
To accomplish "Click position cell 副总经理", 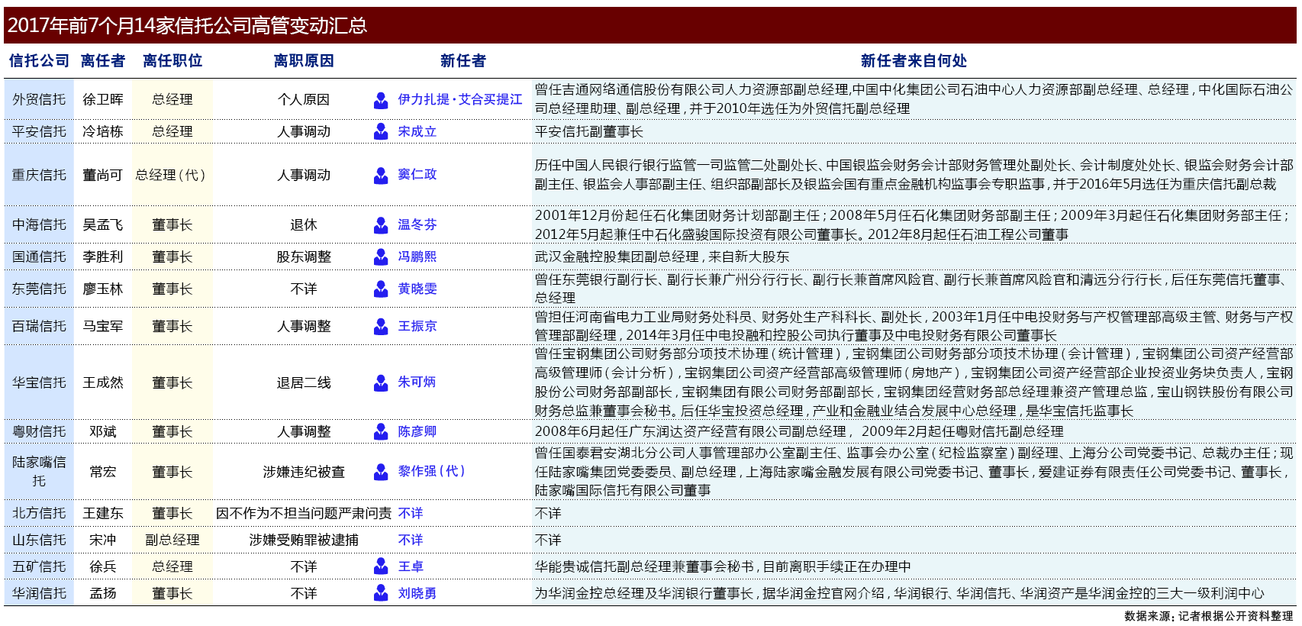I will 172,540.
